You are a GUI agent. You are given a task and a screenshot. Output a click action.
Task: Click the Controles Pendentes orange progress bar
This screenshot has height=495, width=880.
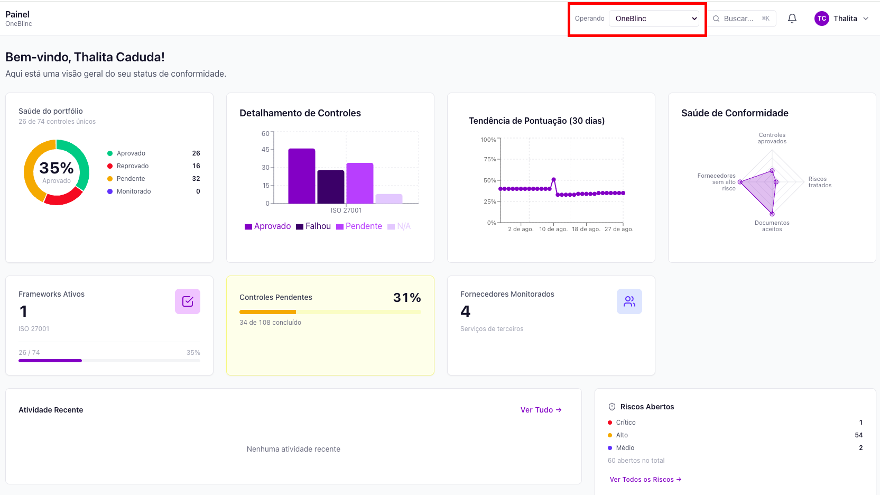pyautogui.click(x=267, y=312)
